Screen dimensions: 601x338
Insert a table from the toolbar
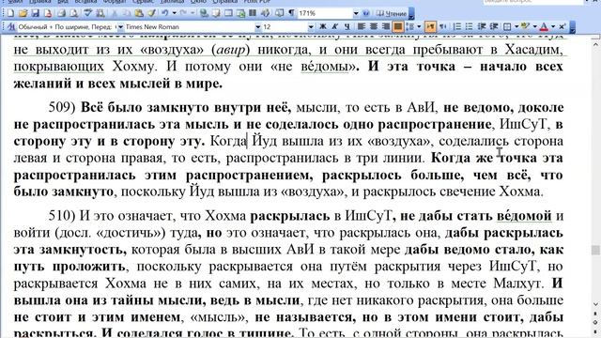click(x=228, y=13)
